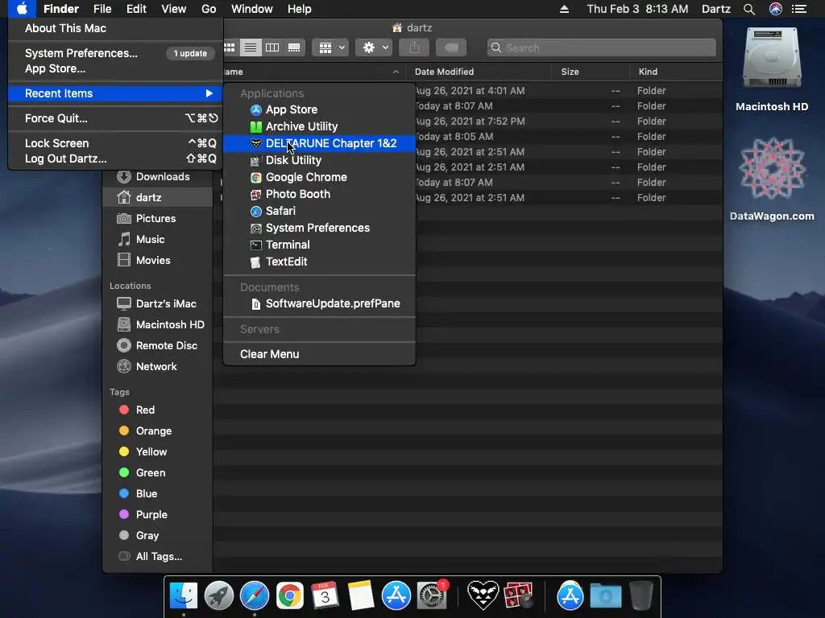Viewport: 825px width, 618px height.
Task: Select Network in Finder sidebar
Action: click(x=159, y=366)
